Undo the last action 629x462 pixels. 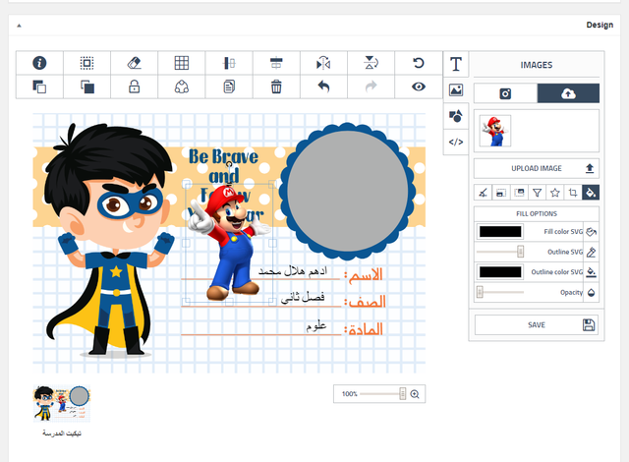pos(323,87)
